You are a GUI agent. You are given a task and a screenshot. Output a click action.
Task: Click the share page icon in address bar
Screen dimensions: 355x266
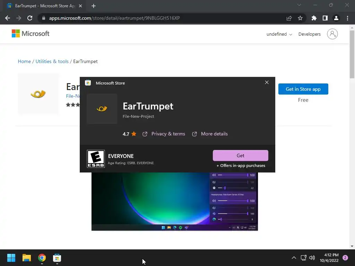[289, 18]
